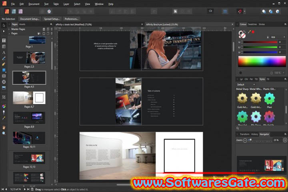The height and width of the screenshot is (192, 288).
Task: Expand the Master Pages section
Action: [9, 29]
